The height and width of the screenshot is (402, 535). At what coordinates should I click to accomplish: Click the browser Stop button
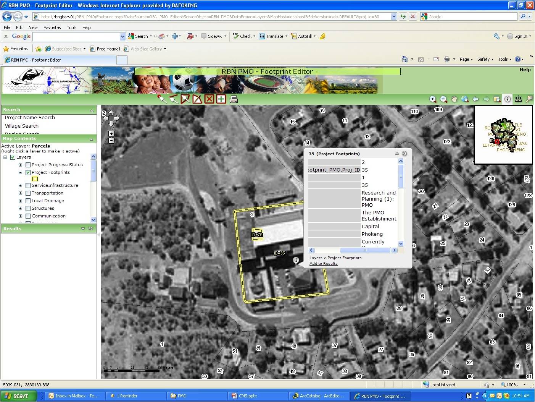pos(413,16)
